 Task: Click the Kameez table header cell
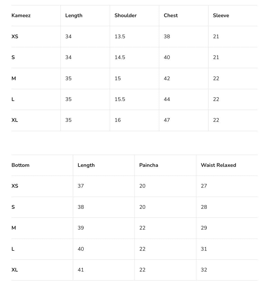pos(21,15)
